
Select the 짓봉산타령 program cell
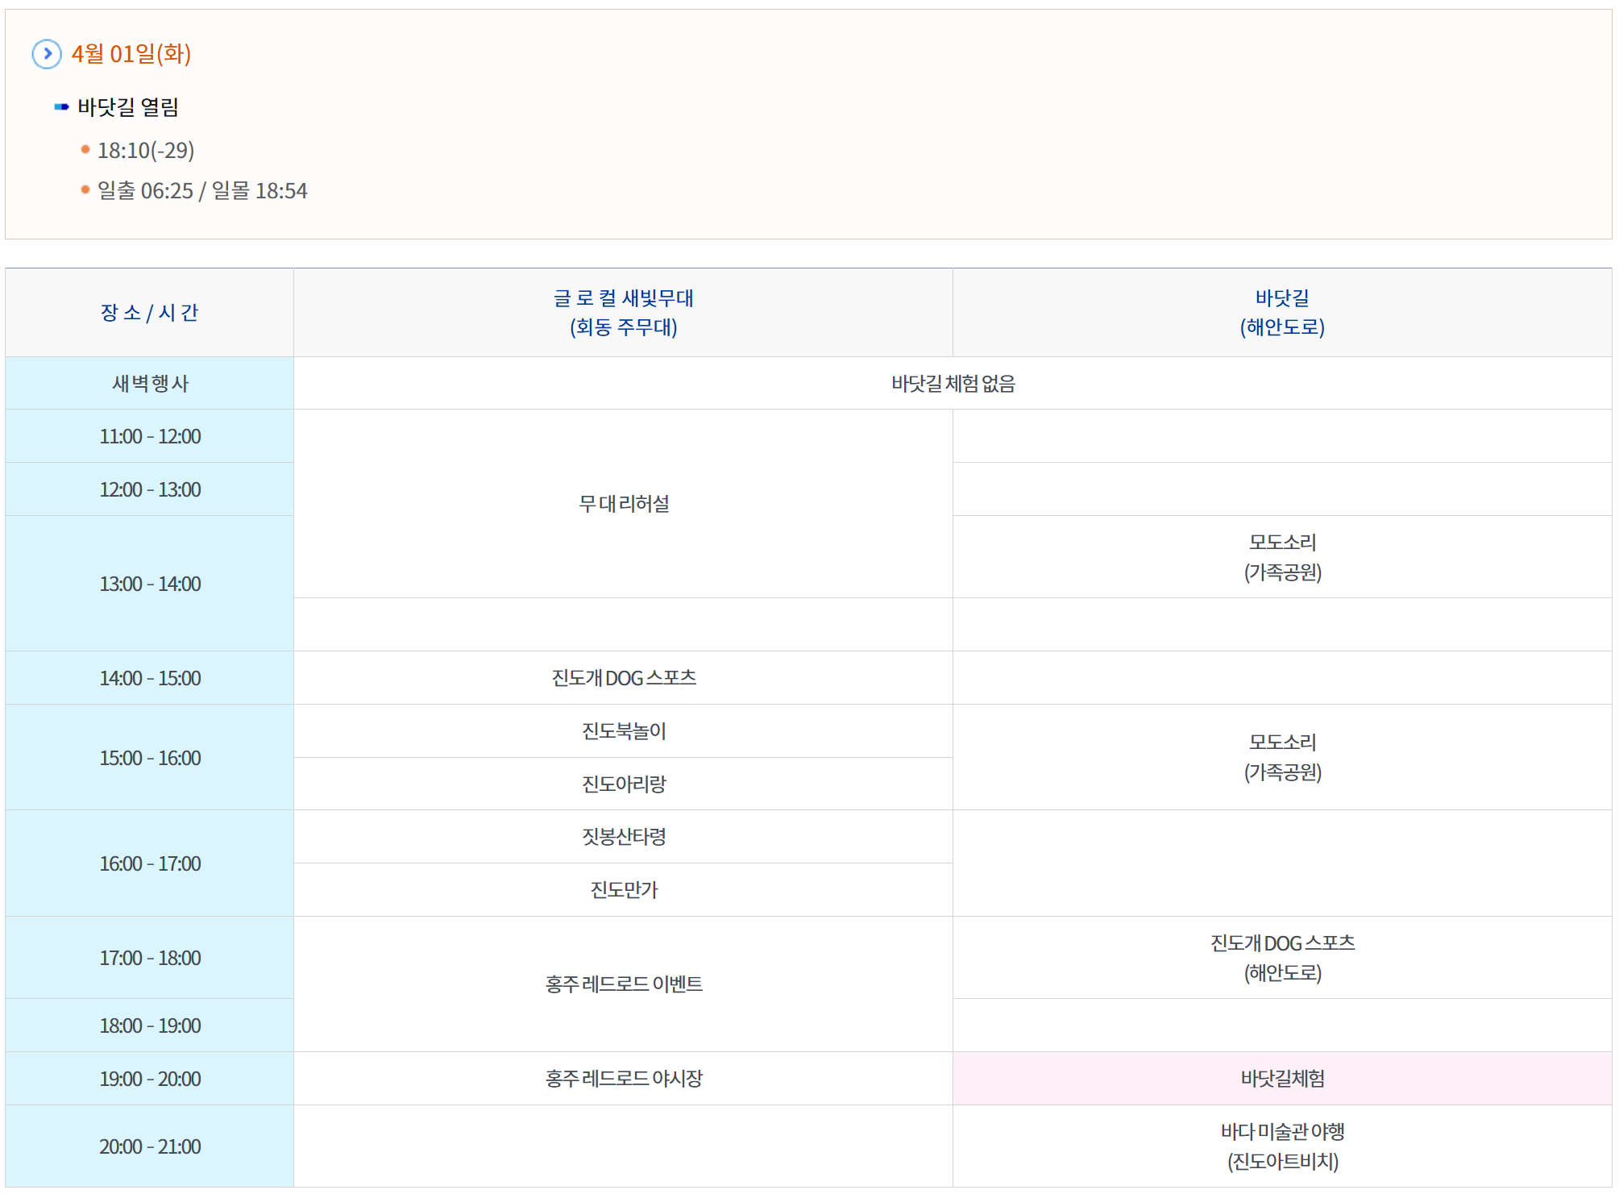coord(623,837)
